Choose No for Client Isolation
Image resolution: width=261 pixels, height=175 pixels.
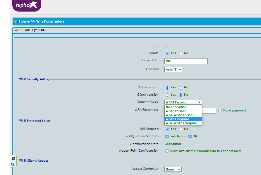pos(181,95)
